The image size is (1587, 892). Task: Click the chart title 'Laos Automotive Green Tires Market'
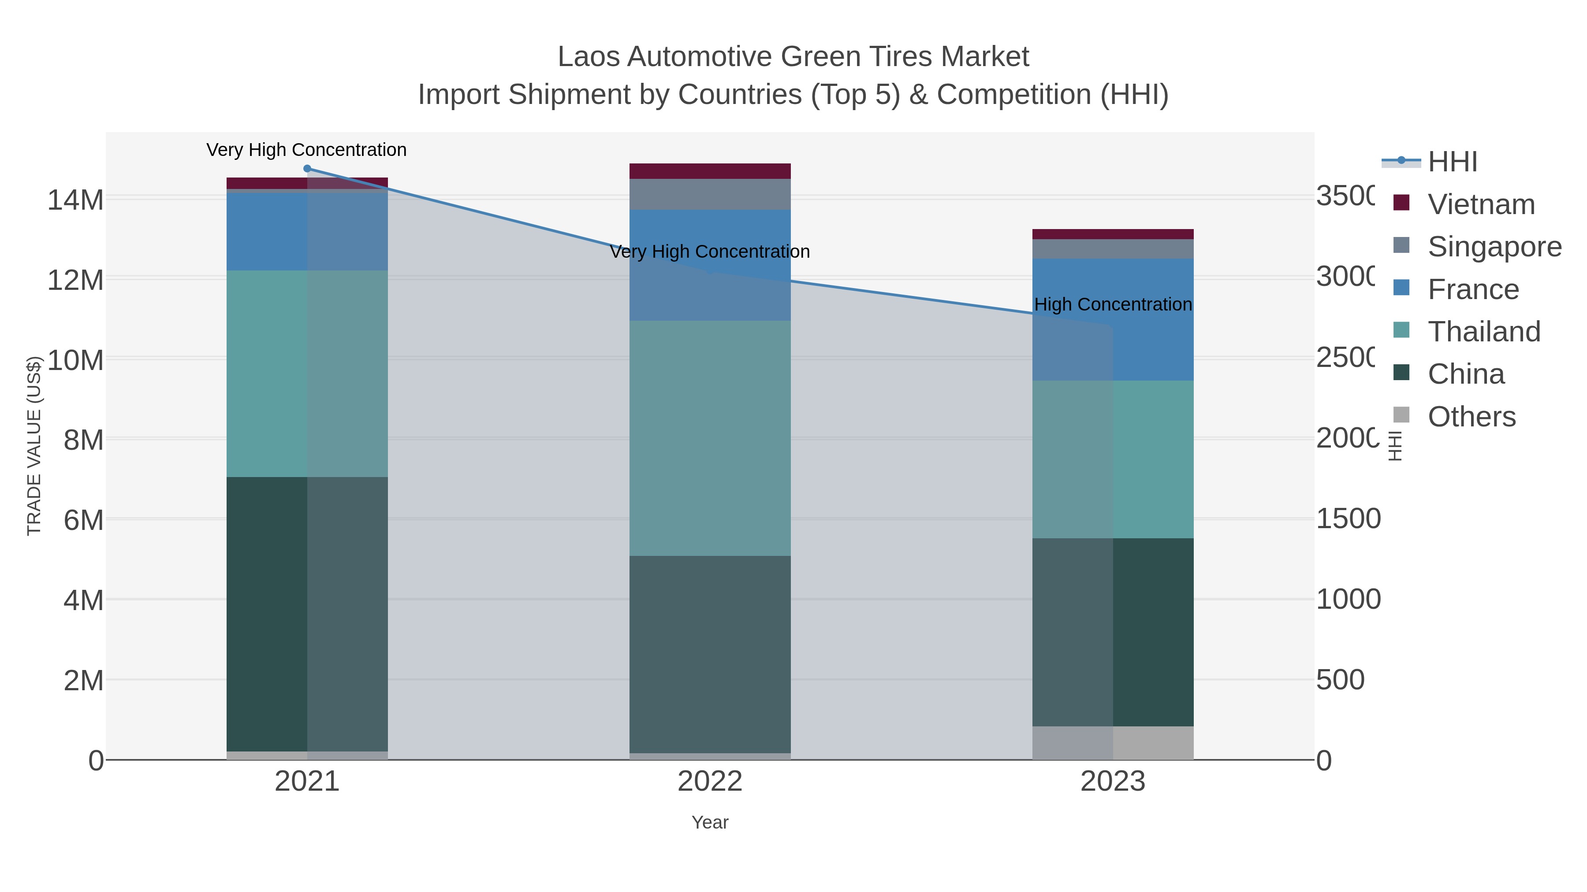pyautogui.click(x=793, y=57)
